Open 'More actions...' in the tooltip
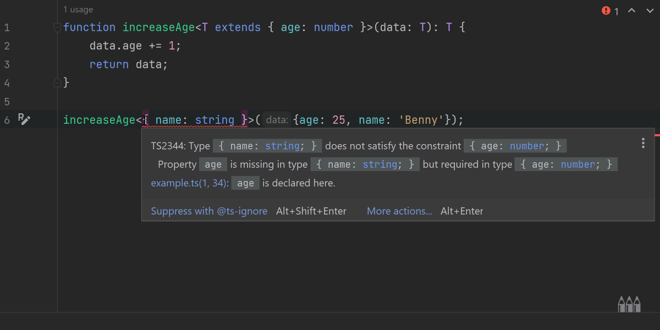This screenshot has height=330, width=660. click(399, 211)
